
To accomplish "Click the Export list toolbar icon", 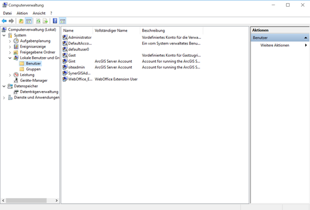I will (x=45, y=21).
